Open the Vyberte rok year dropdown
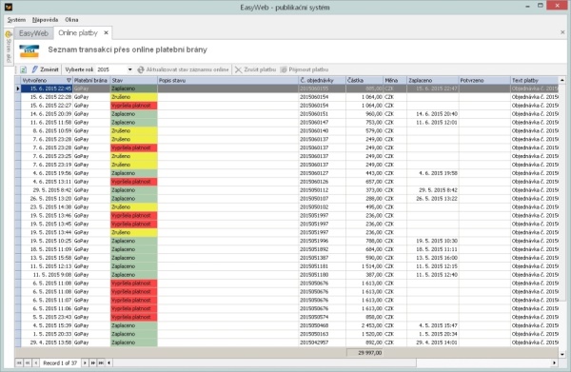The width and height of the screenshot is (571, 372). tap(129, 69)
